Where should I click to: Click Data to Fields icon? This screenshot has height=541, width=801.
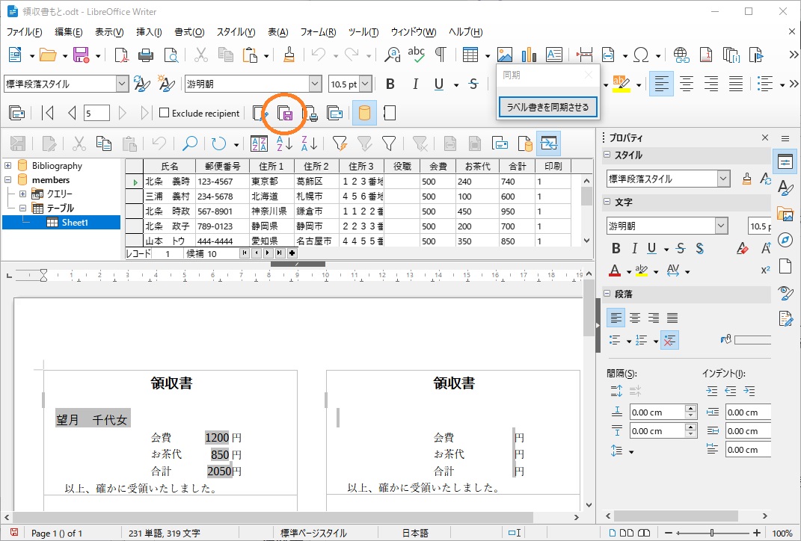pos(500,144)
